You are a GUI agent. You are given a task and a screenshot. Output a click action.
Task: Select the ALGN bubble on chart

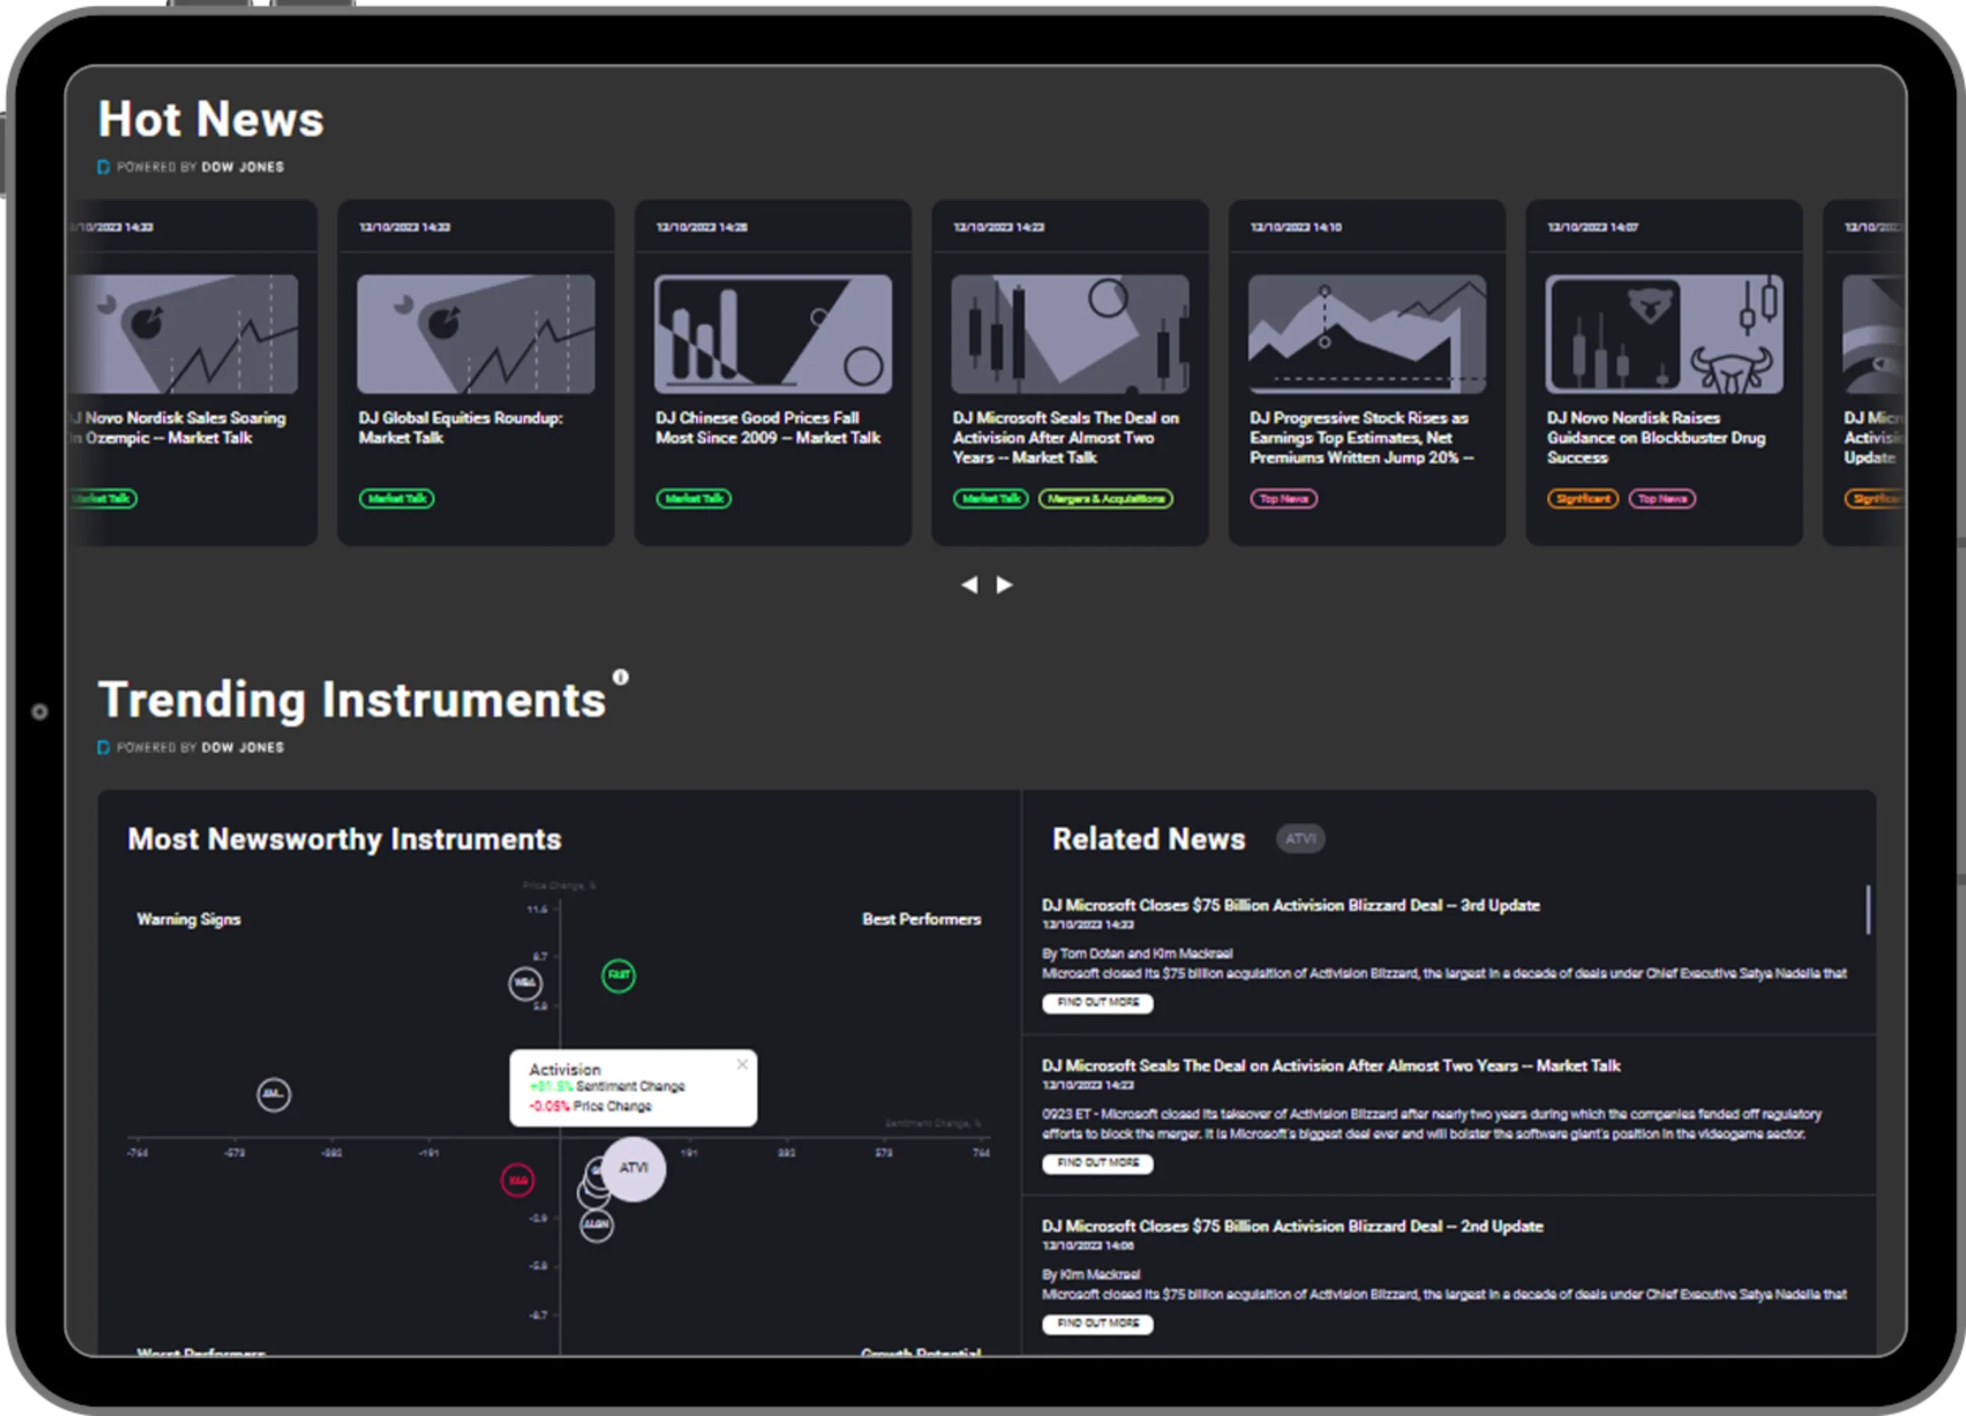coord(597,1225)
